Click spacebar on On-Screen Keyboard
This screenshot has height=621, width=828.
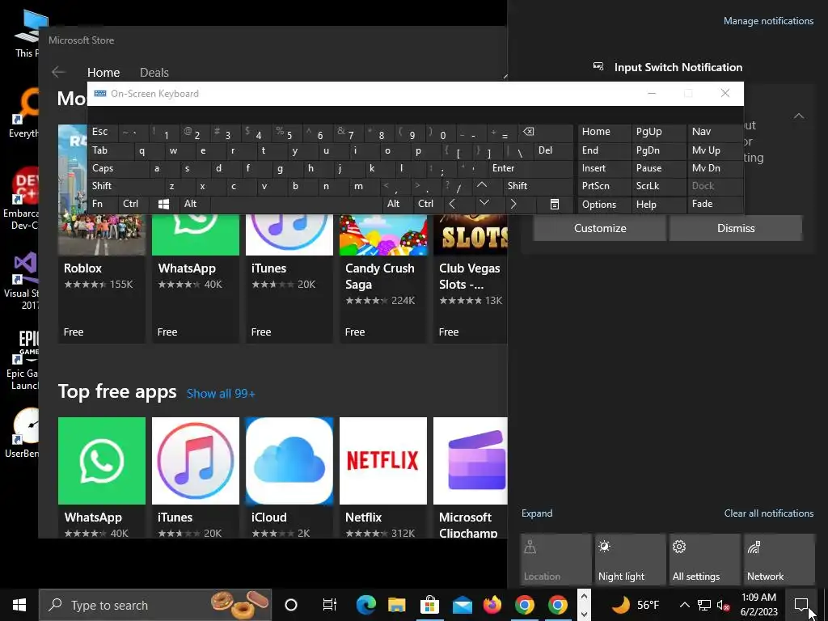297,204
